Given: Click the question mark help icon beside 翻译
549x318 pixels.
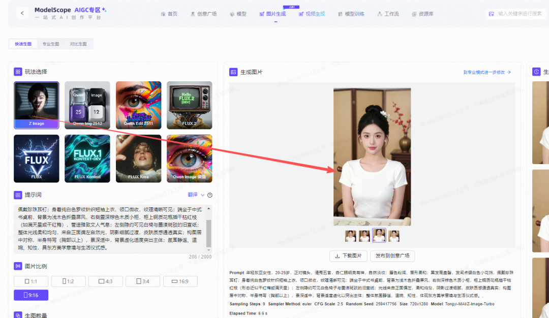Looking at the screenshot, I should click(209, 195).
